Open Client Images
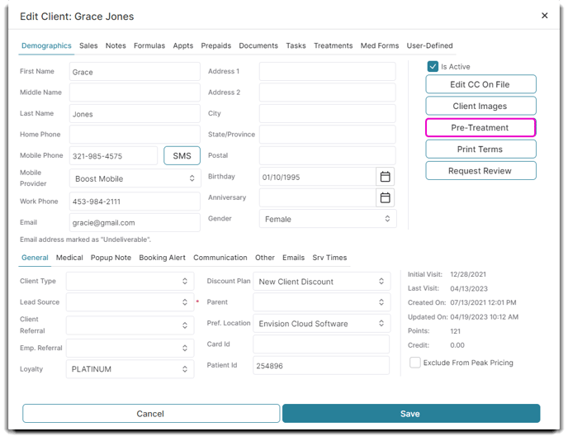The height and width of the screenshot is (446, 568). tap(480, 106)
